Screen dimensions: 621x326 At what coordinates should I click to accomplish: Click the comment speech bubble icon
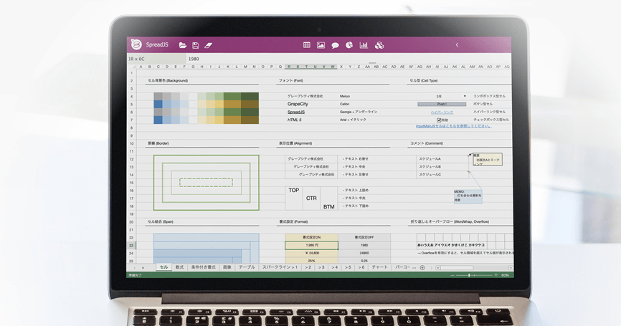tap(335, 45)
